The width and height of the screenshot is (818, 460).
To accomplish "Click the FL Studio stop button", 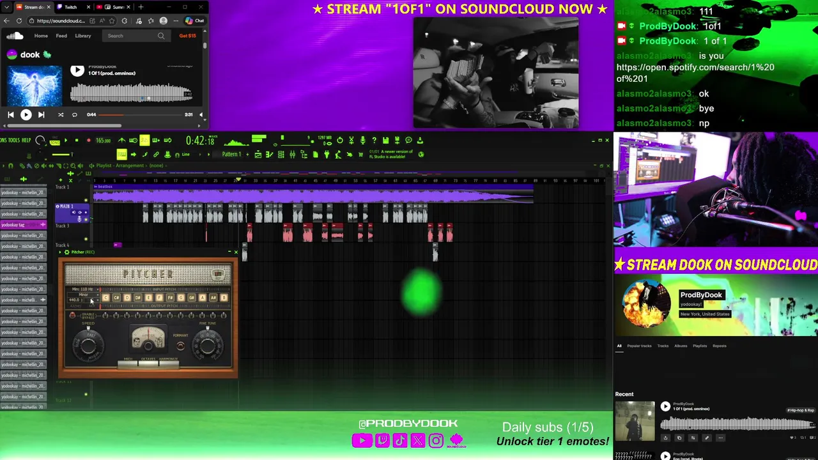I will pos(77,140).
